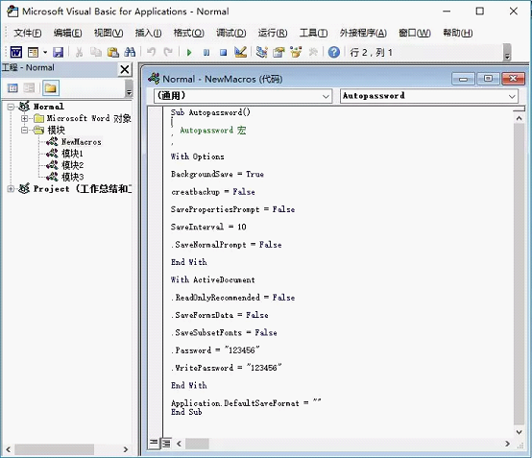This screenshot has width=532, height=458.
Task: Open the Autopassword procedure dropdown
Action: (429, 96)
